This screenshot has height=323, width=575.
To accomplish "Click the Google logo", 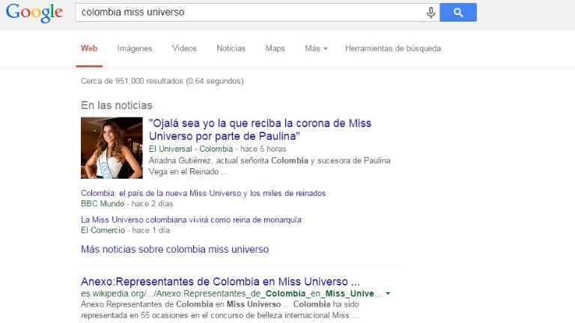I will click(34, 13).
